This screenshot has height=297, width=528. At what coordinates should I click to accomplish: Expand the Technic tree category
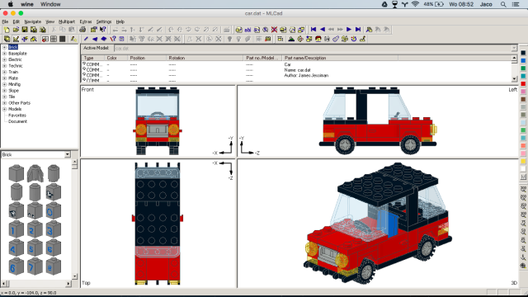4,66
